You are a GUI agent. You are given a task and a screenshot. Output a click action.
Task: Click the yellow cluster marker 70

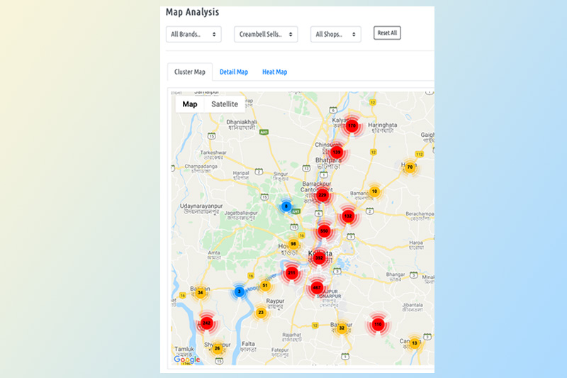click(x=410, y=167)
